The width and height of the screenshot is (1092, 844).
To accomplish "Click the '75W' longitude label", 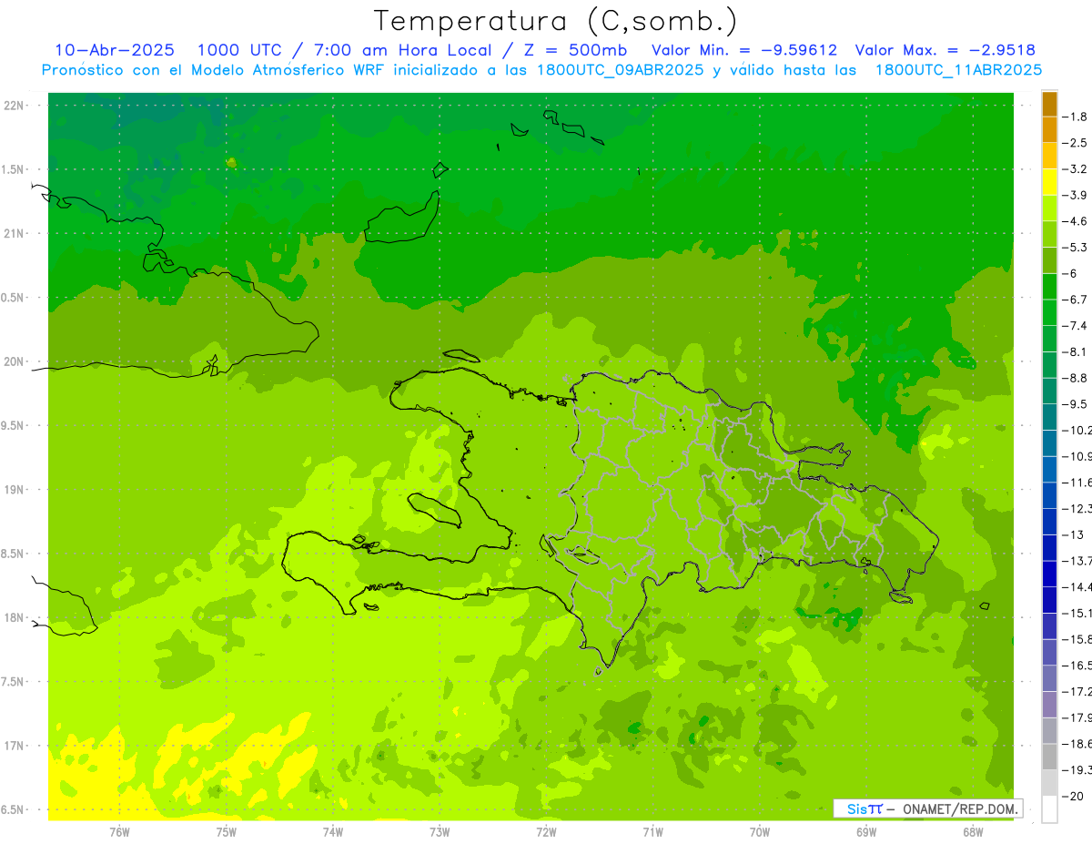I will (227, 832).
